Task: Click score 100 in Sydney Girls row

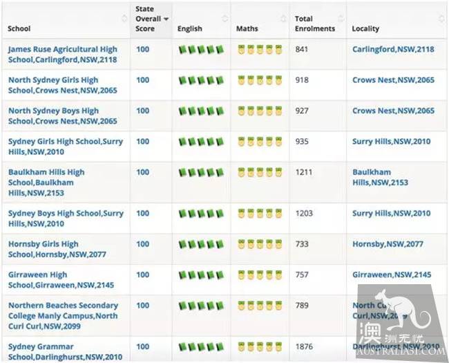Action: [x=143, y=141]
